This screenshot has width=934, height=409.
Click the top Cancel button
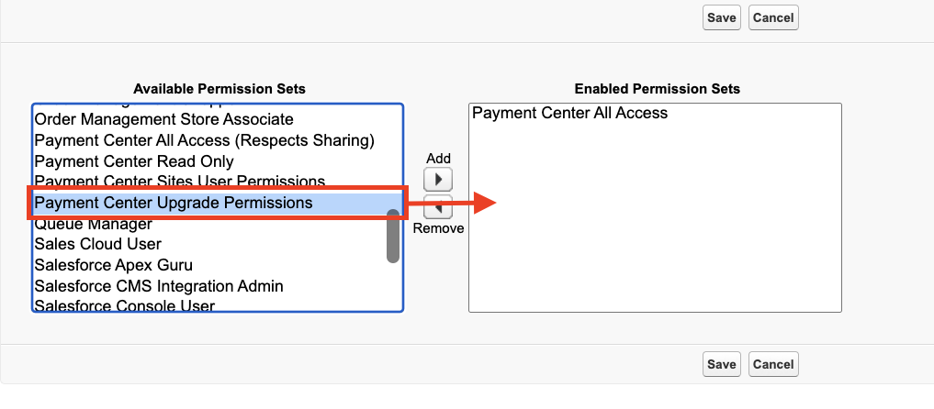772,17
